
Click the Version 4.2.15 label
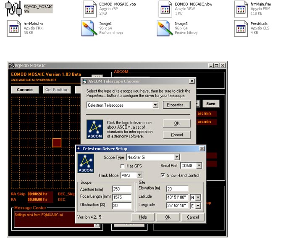coord(89,217)
